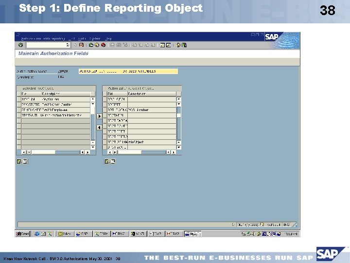Click the green Back arrow icon

(91, 45)
